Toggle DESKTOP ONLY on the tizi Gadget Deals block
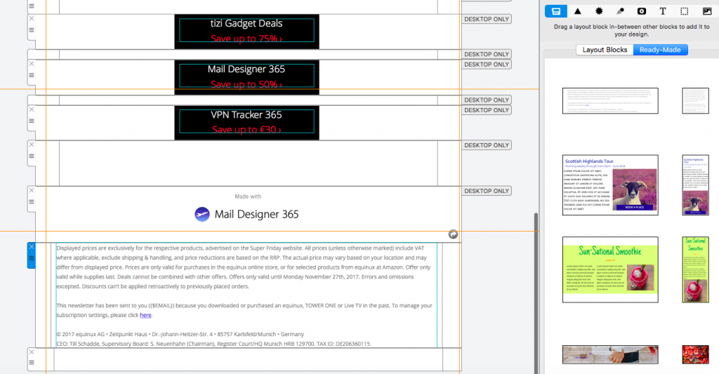The image size is (719, 374). (487, 19)
